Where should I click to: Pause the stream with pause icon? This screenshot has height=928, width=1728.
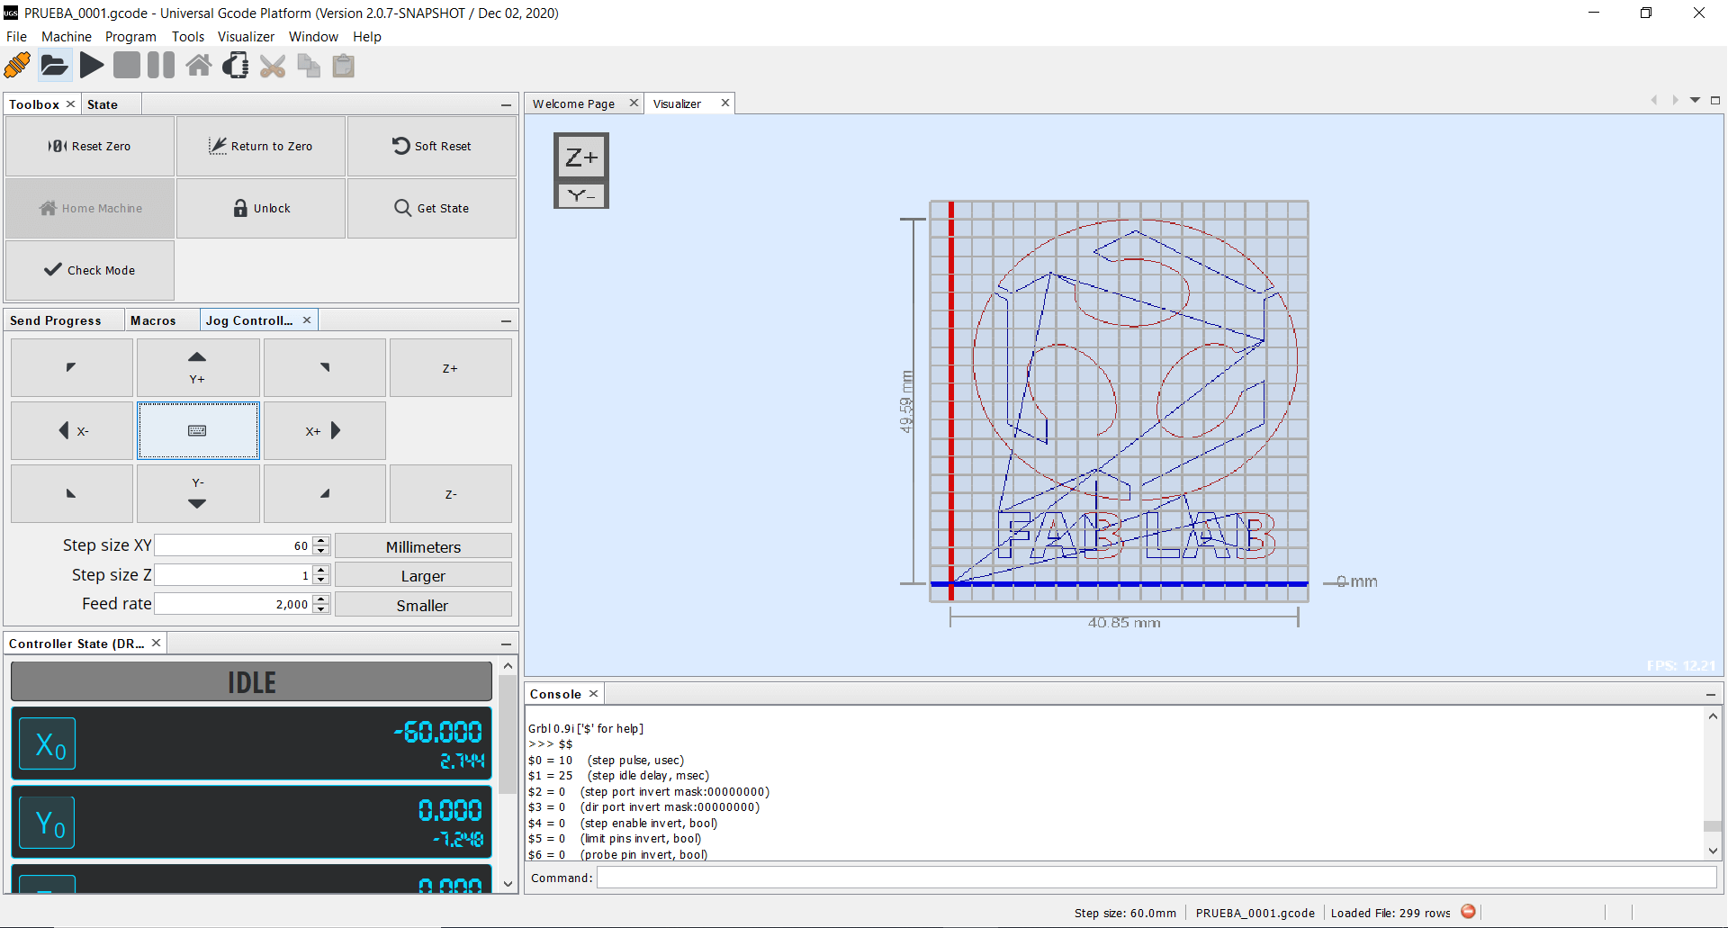[x=161, y=66]
